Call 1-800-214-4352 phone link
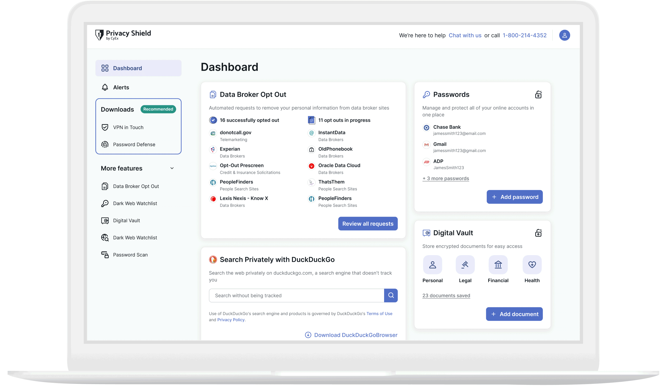The width and height of the screenshot is (669, 388). point(524,35)
